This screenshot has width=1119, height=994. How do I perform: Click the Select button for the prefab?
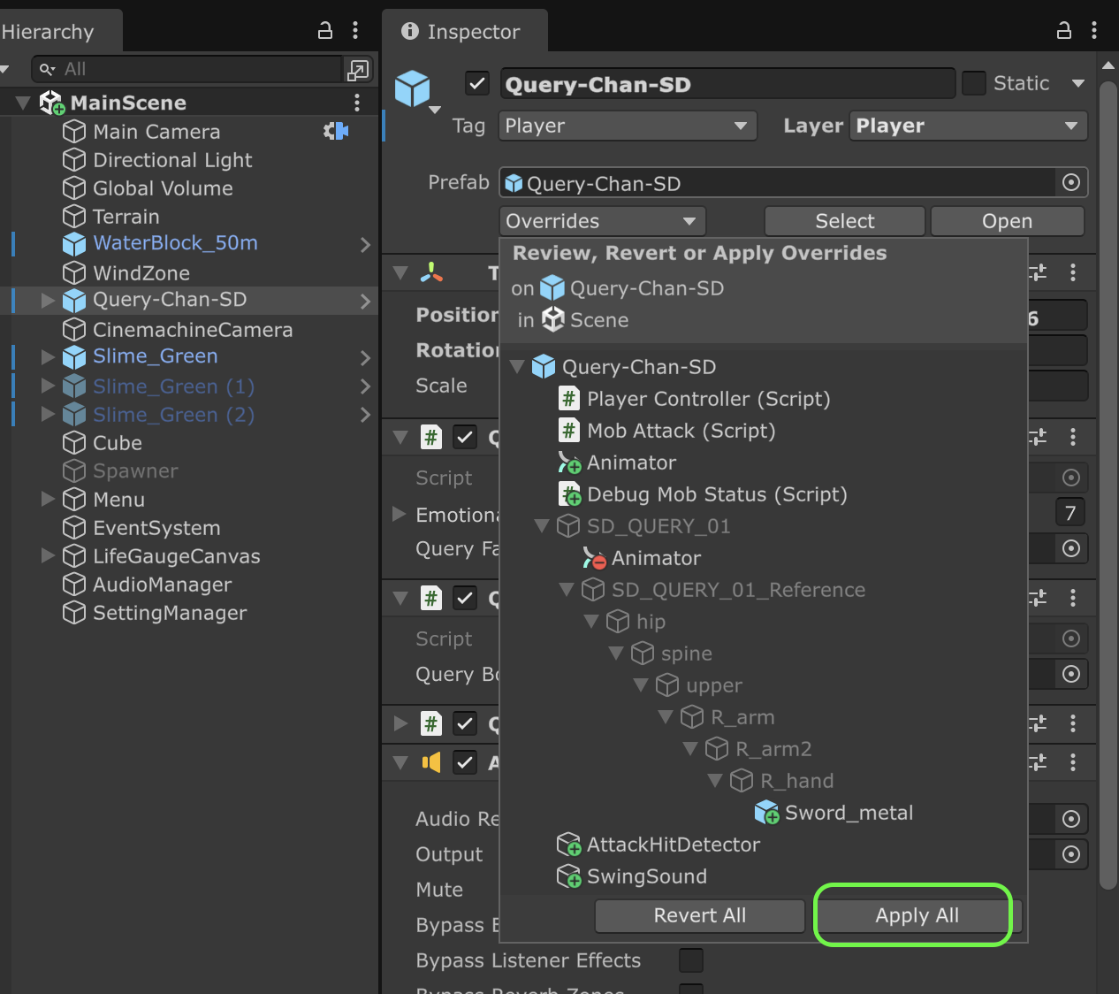point(843,220)
